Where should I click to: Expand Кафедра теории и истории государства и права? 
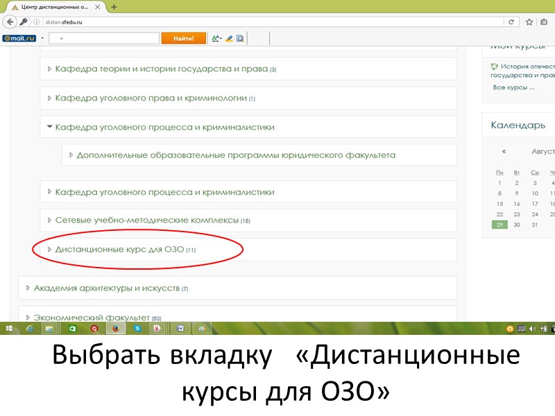point(49,69)
